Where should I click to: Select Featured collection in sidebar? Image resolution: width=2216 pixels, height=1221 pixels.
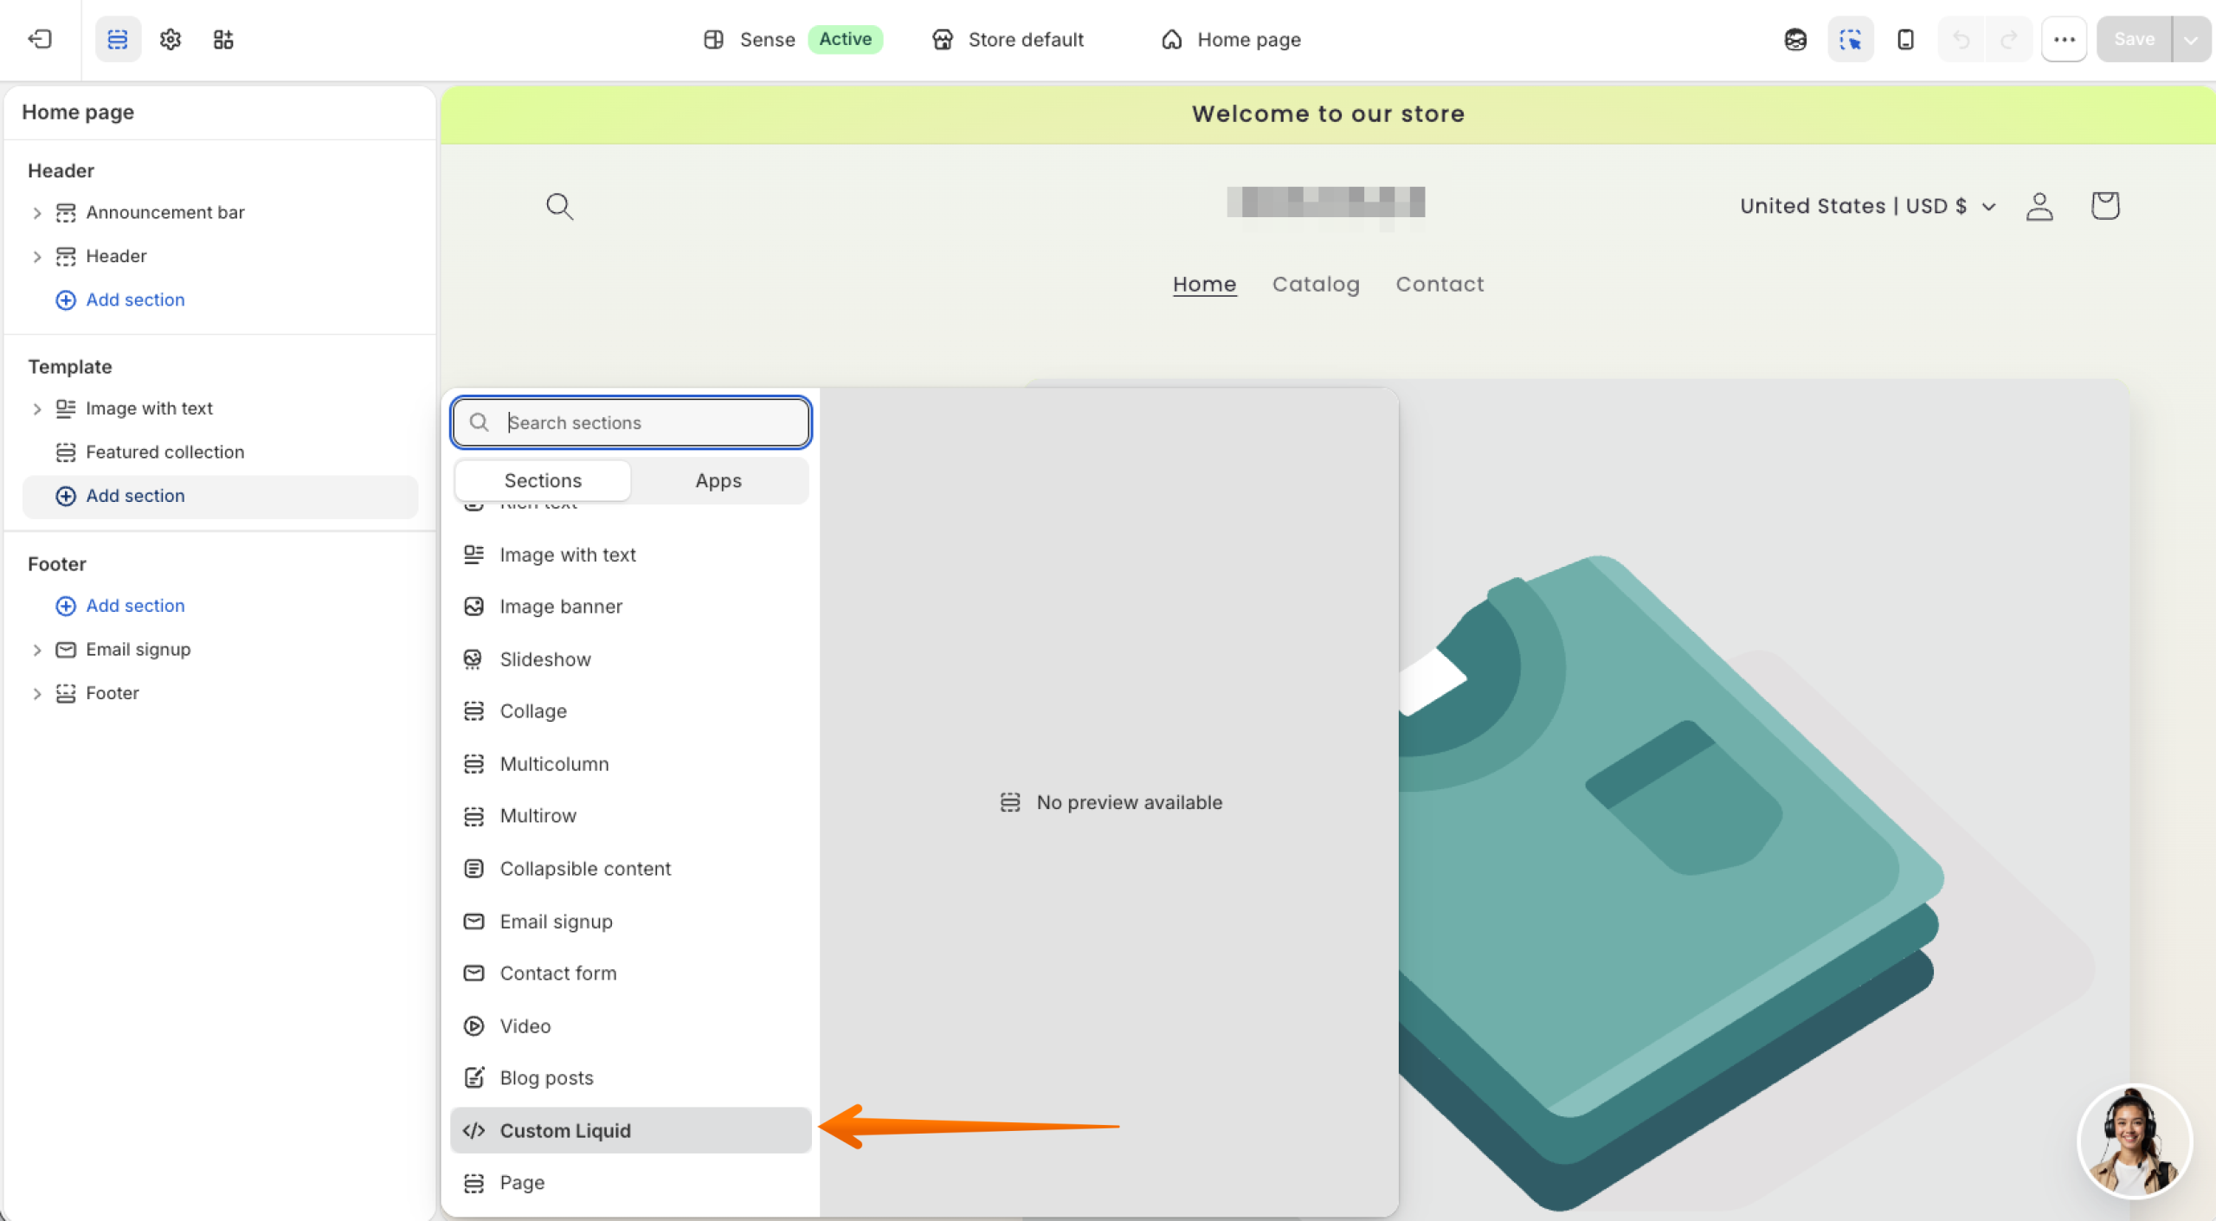pyautogui.click(x=164, y=452)
